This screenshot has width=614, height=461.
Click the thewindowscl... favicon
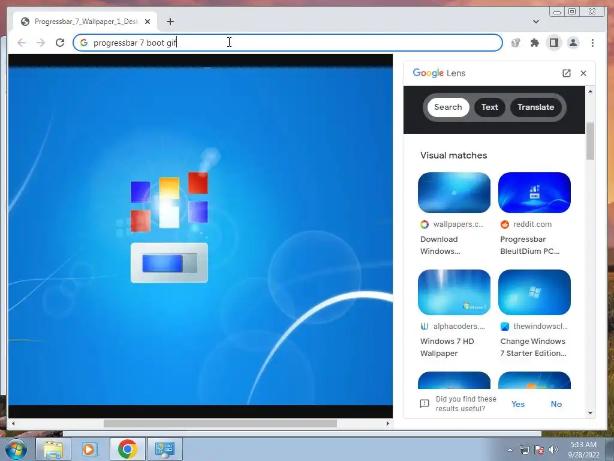tap(505, 326)
